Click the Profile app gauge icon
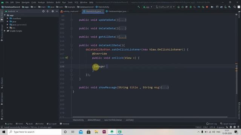This screenshot has width=241, height=135. 199,7
